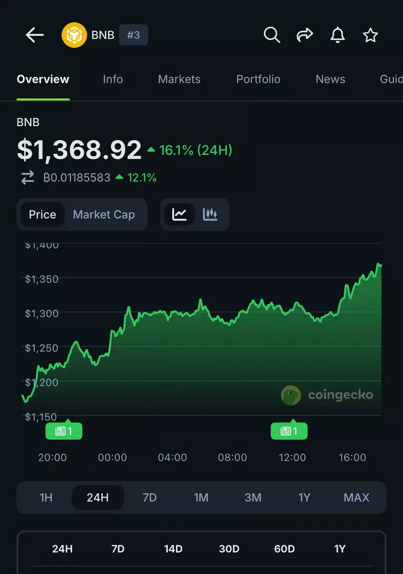Choose the 1M chart range
The height and width of the screenshot is (574, 403).
(x=201, y=497)
